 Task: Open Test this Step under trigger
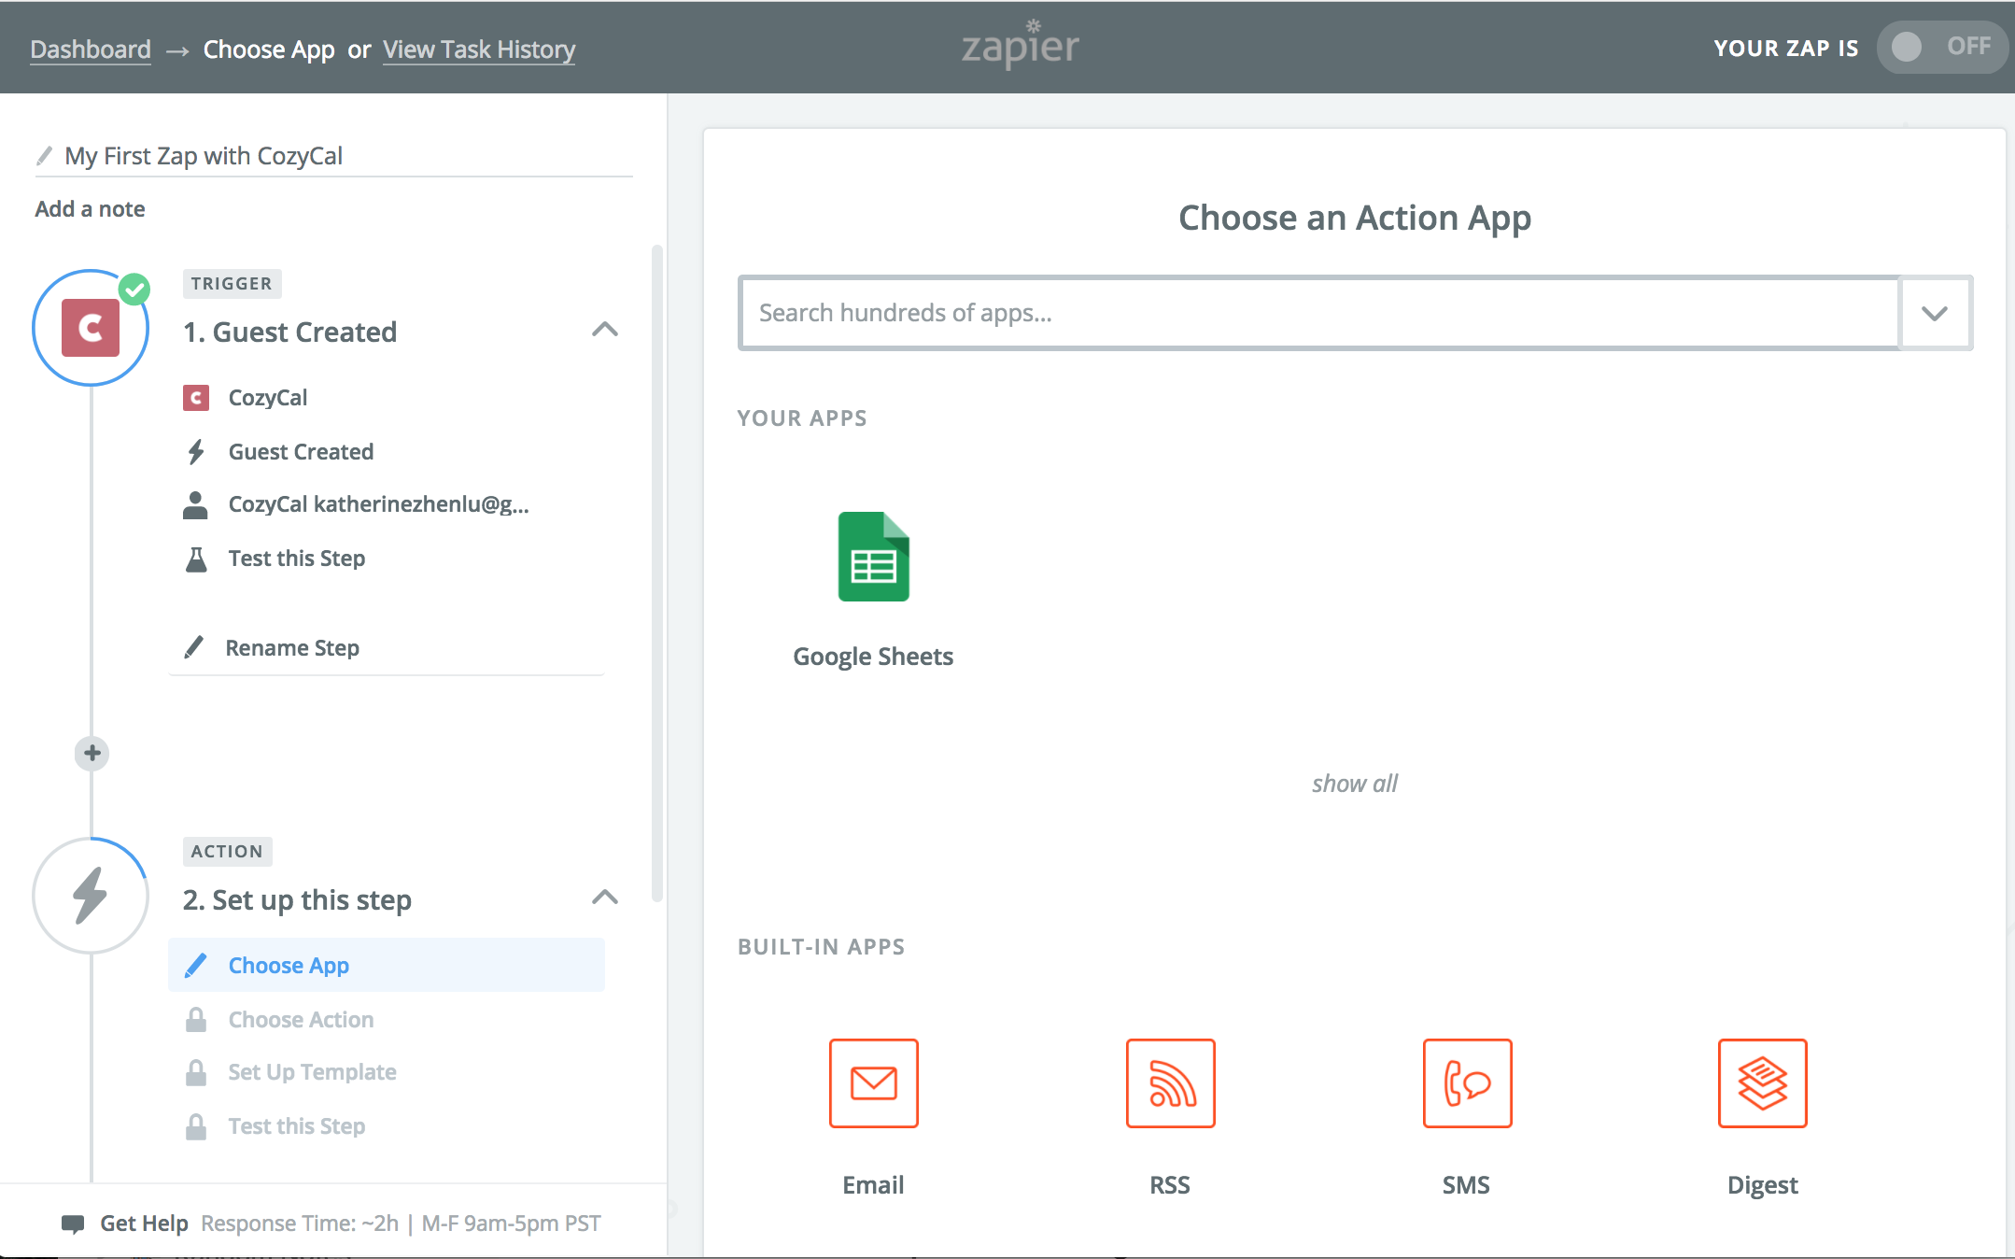(x=296, y=559)
